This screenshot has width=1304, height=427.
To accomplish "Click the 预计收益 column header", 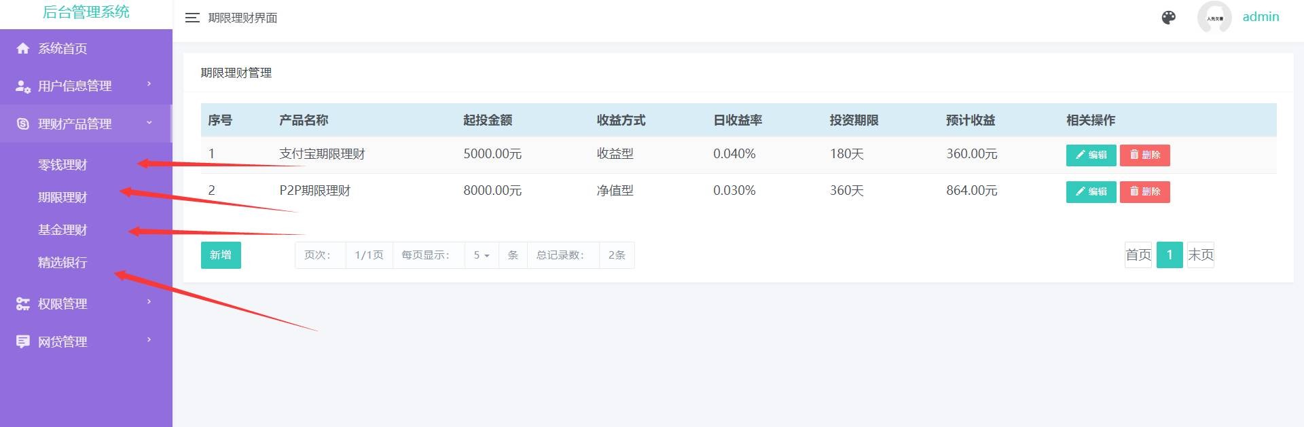I will point(971,120).
